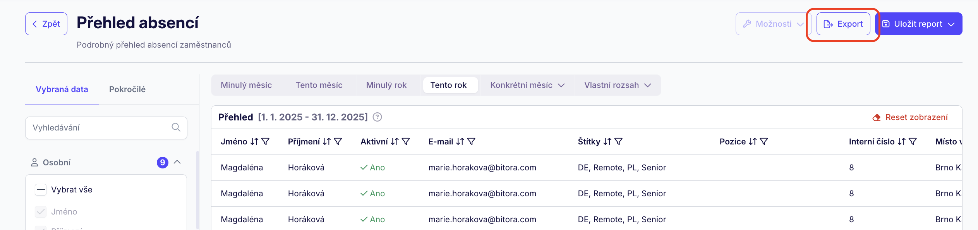This screenshot has width=978, height=230.
Task: Sort by Pozice column
Action: tap(753, 142)
